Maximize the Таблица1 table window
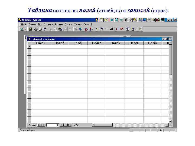 tap(167, 39)
